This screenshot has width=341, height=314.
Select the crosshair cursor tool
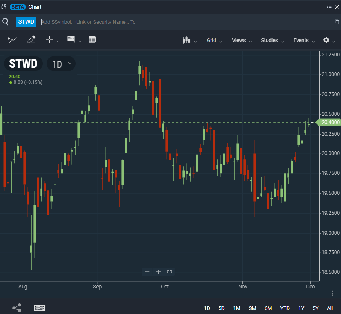(x=50, y=40)
